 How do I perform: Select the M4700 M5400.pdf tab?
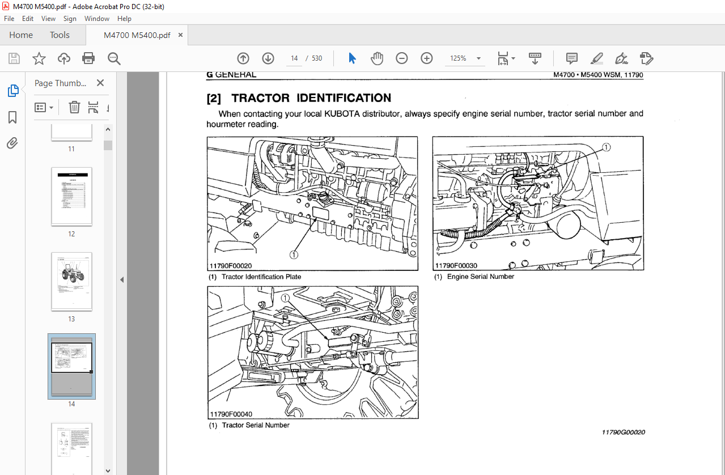(x=137, y=35)
